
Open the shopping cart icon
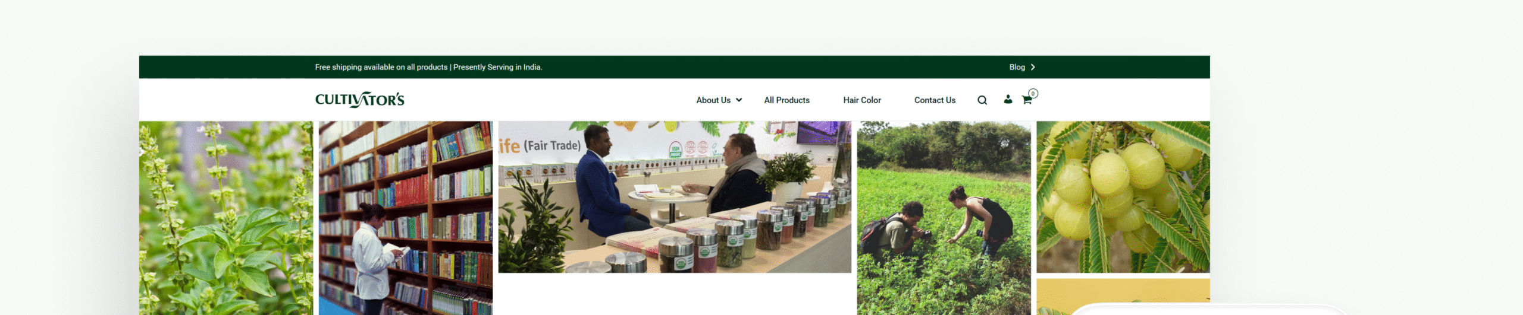tap(1027, 100)
